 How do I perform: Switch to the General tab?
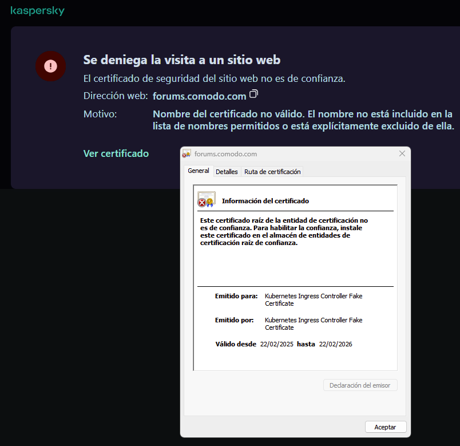coord(199,171)
